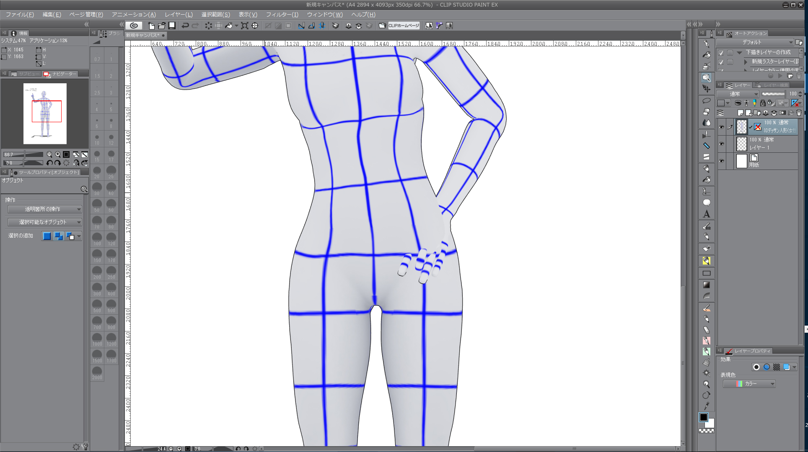Click the Undo arrow in toolbar

pyautogui.click(x=185, y=26)
